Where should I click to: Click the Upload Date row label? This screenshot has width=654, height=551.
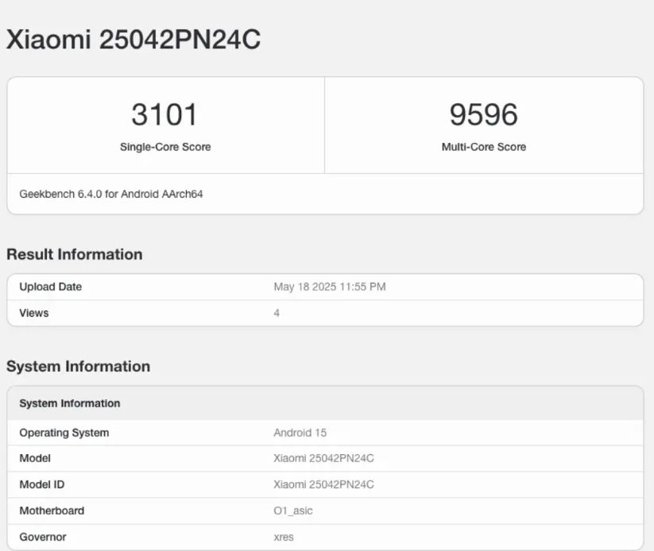(x=51, y=287)
